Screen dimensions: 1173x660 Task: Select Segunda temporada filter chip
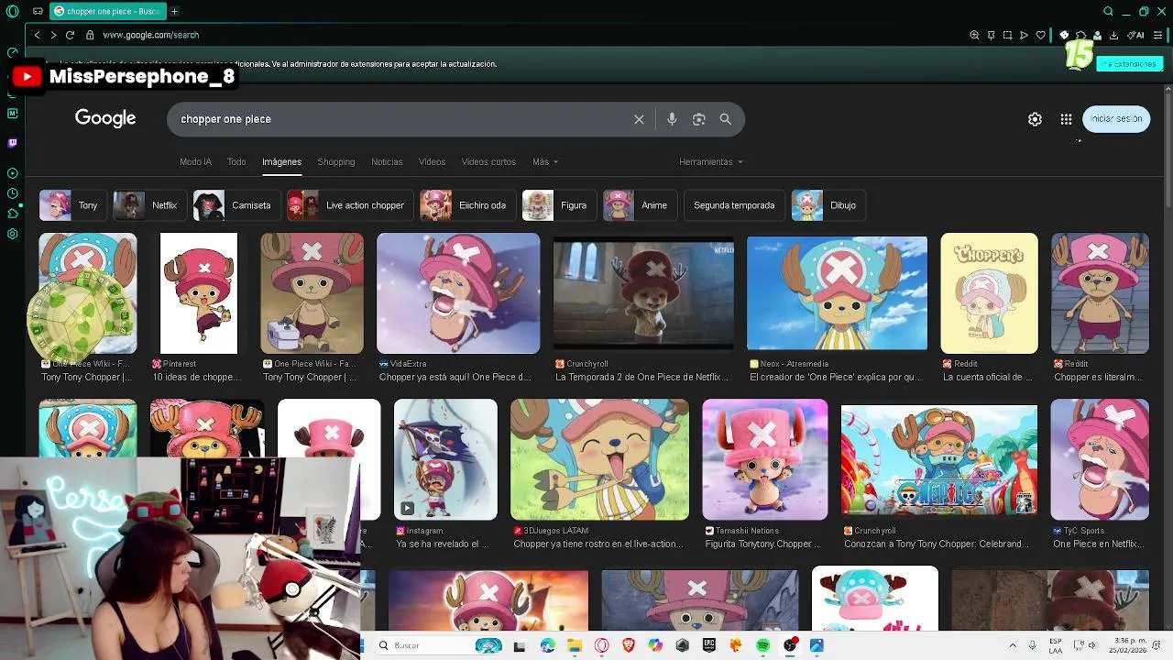734,205
